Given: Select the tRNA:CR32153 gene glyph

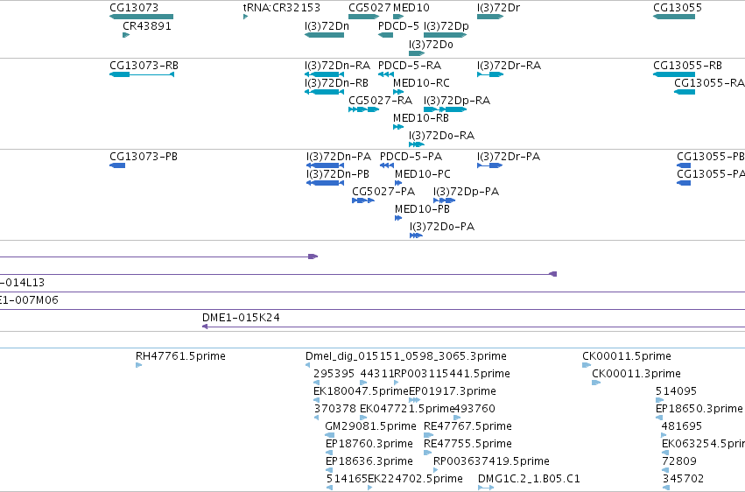Looking at the screenshot, I should [246, 17].
